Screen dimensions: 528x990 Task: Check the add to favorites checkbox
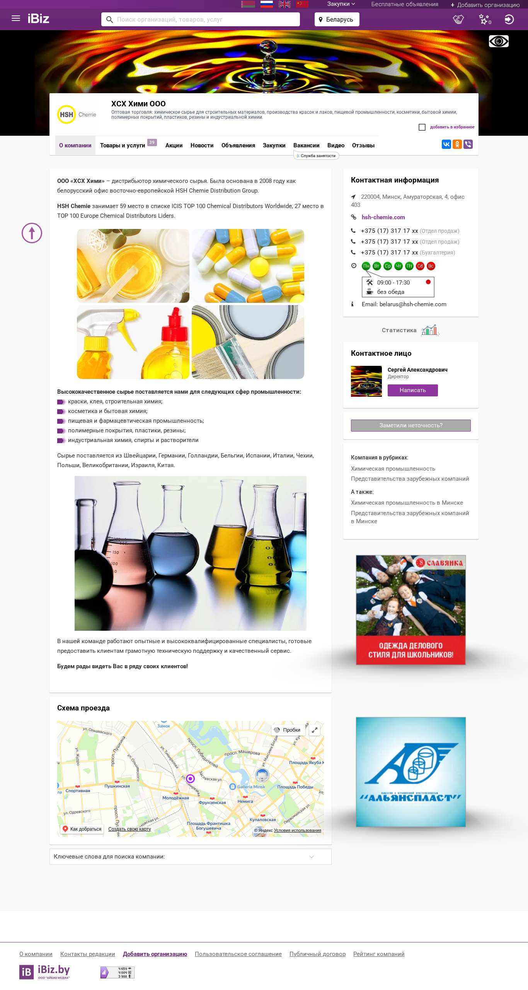422,127
